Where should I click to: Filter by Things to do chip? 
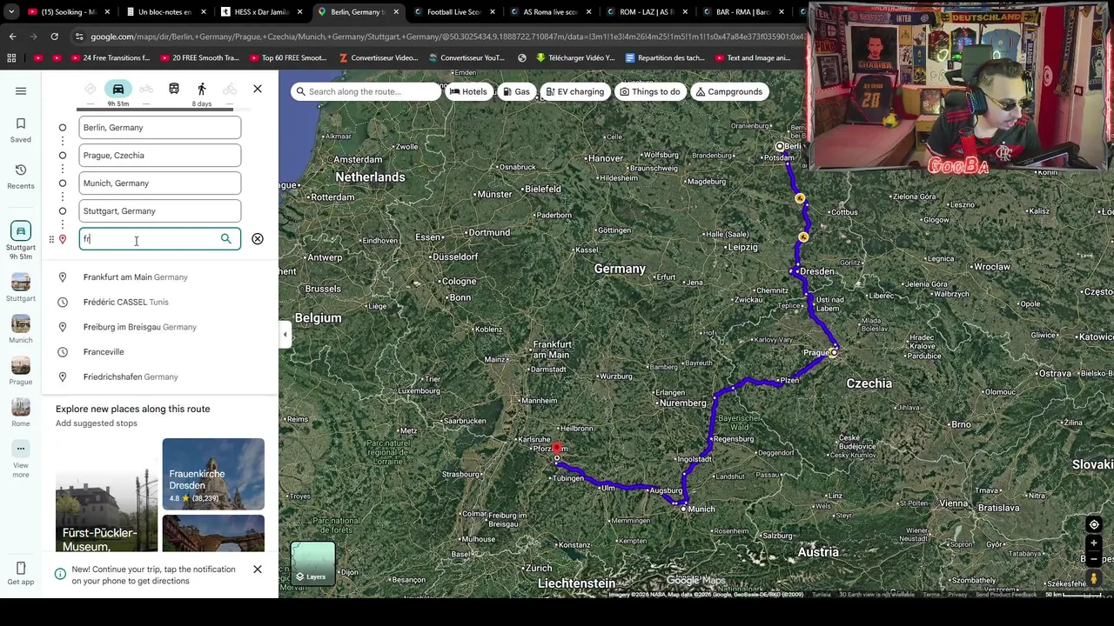point(649,92)
